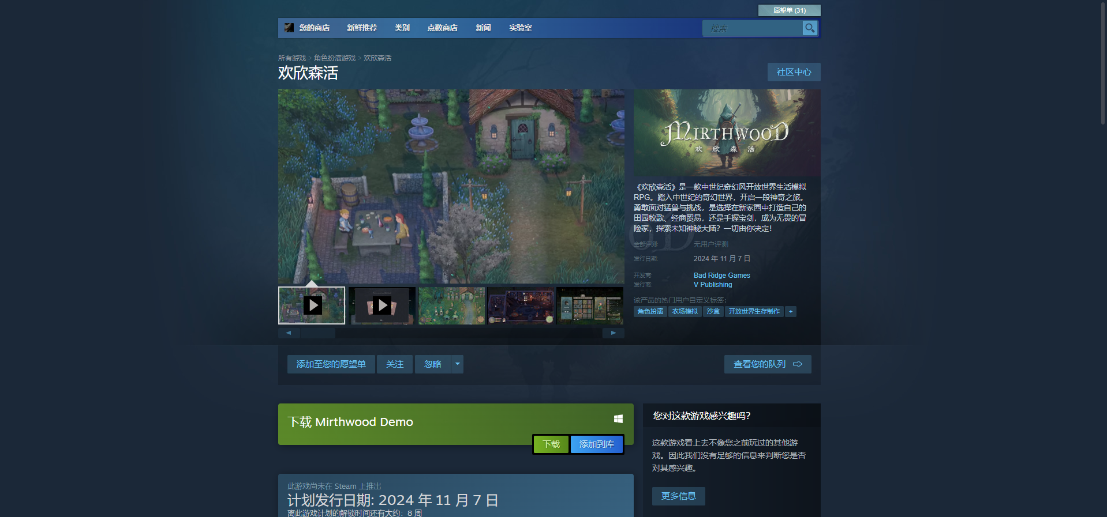Play the first trailer thumbnail
The image size is (1107, 517).
click(x=312, y=305)
